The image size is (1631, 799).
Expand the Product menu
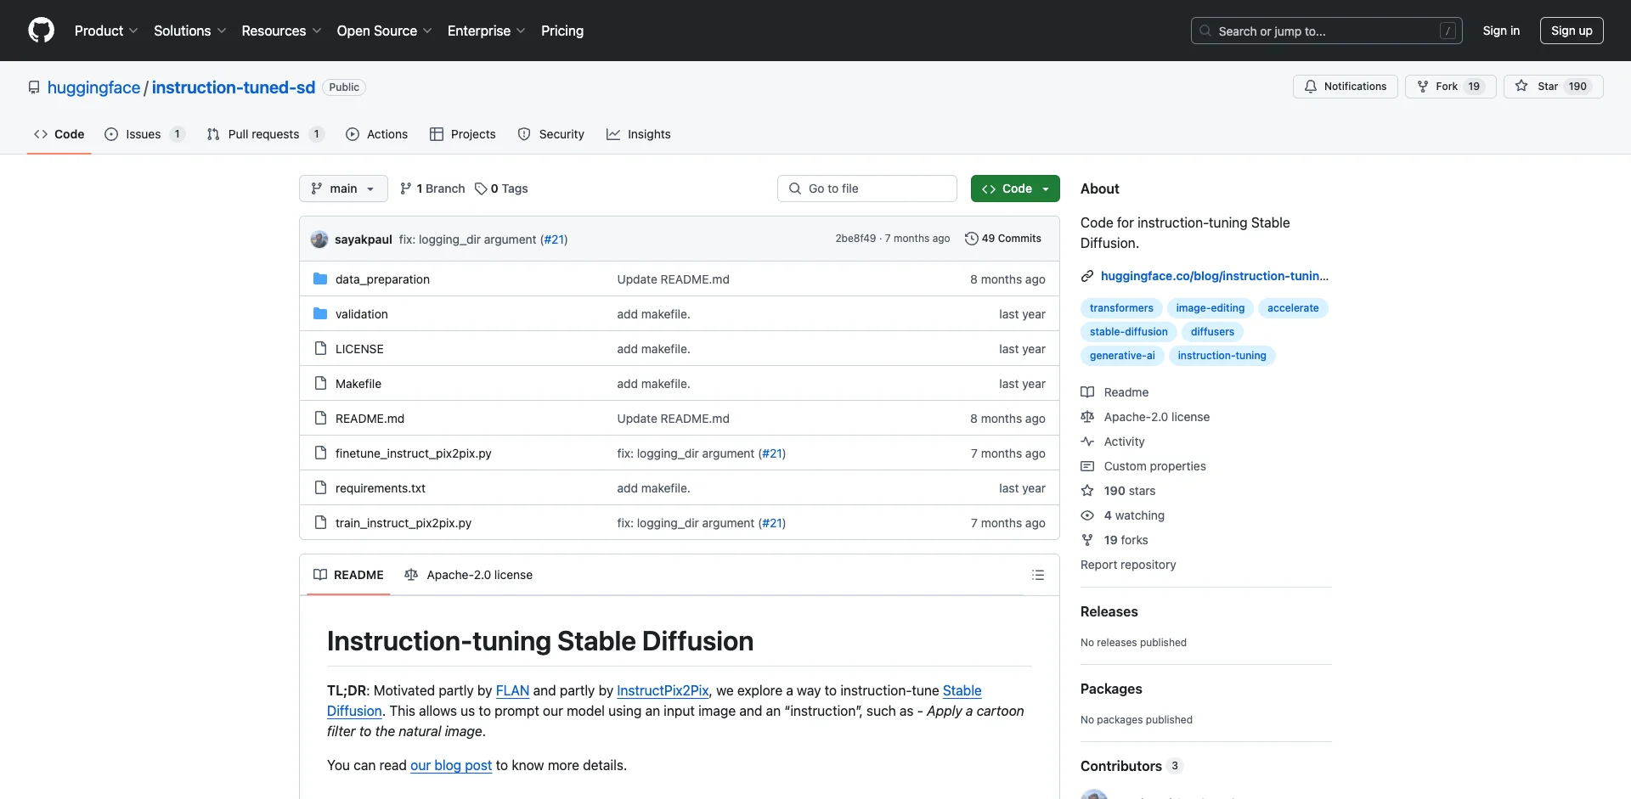106,31
